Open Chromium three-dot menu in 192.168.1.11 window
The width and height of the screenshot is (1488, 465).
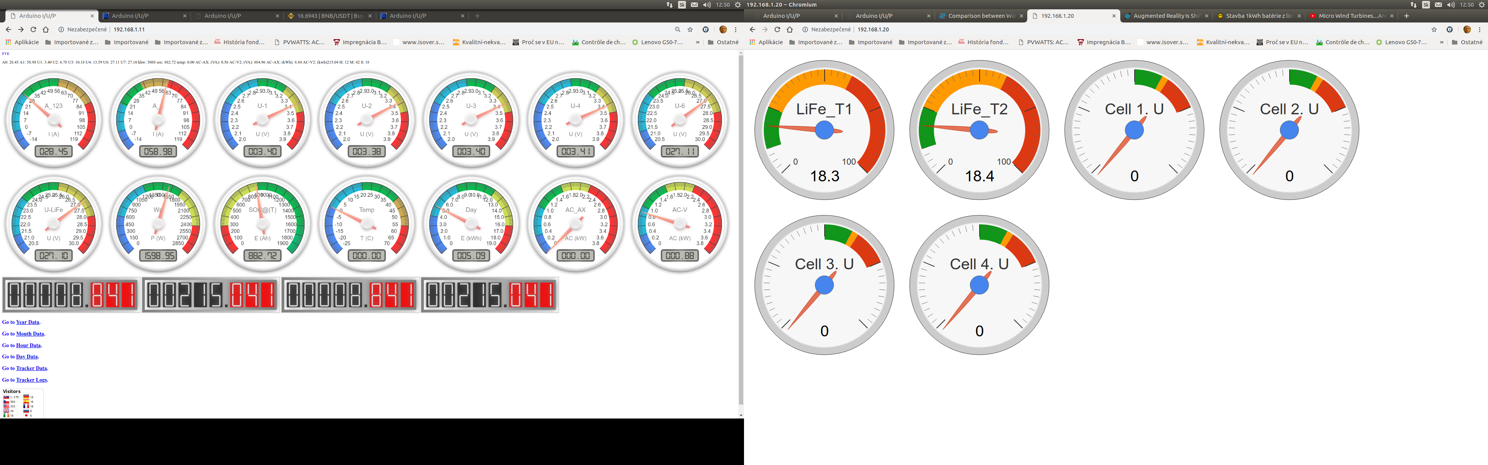(735, 29)
